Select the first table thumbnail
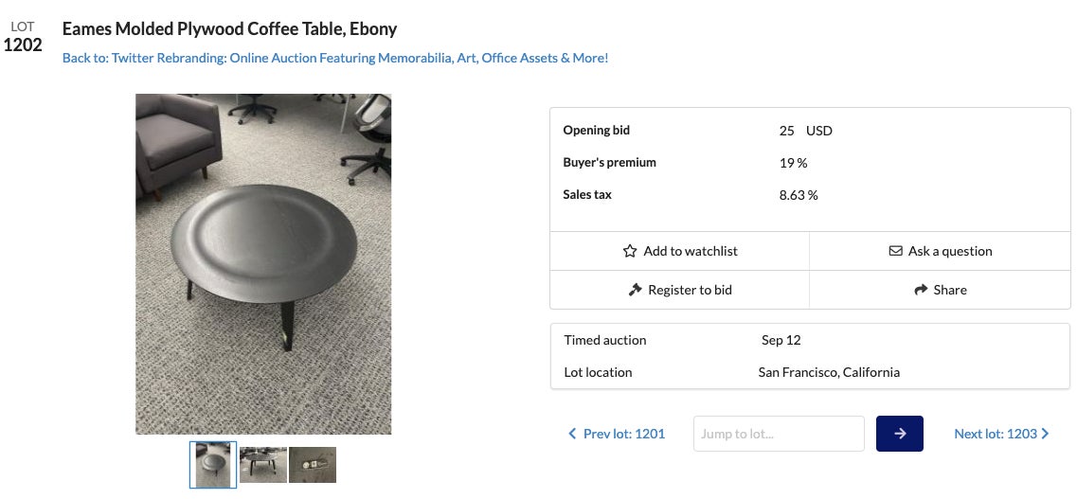Viewport: 1077px width, 499px height. (x=213, y=465)
